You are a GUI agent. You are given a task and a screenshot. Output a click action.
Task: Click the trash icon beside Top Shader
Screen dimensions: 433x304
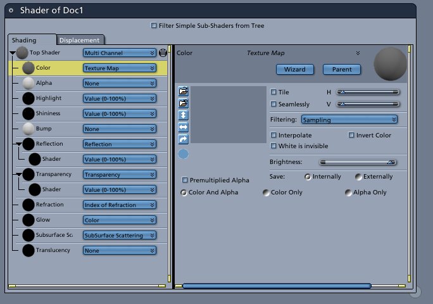click(x=163, y=53)
